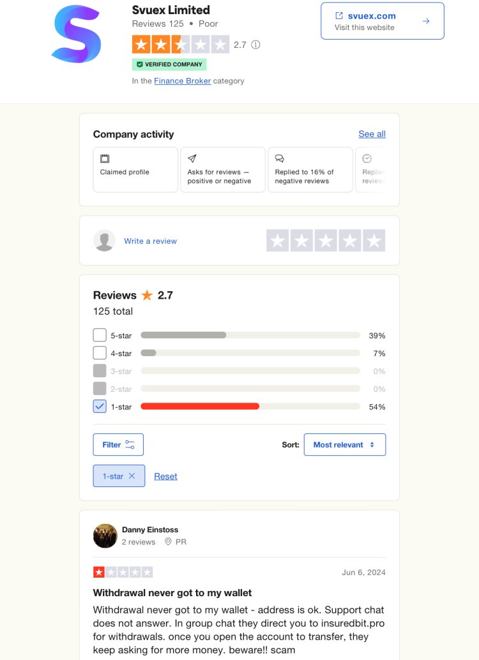Click the paper plane Asks for reviews icon
Screen dimensions: 479x660
pyautogui.click(x=192, y=158)
